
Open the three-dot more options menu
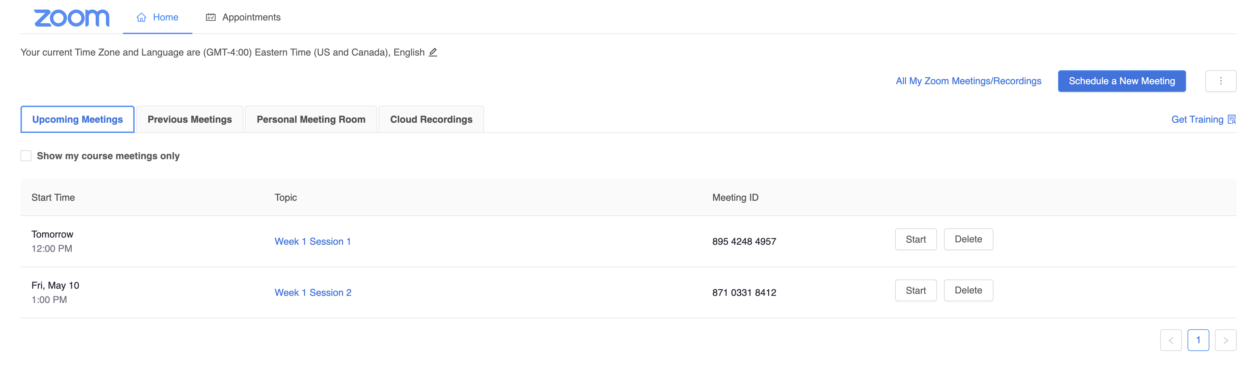point(1220,81)
